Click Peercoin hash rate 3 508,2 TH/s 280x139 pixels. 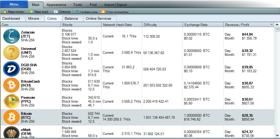[131, 102]
